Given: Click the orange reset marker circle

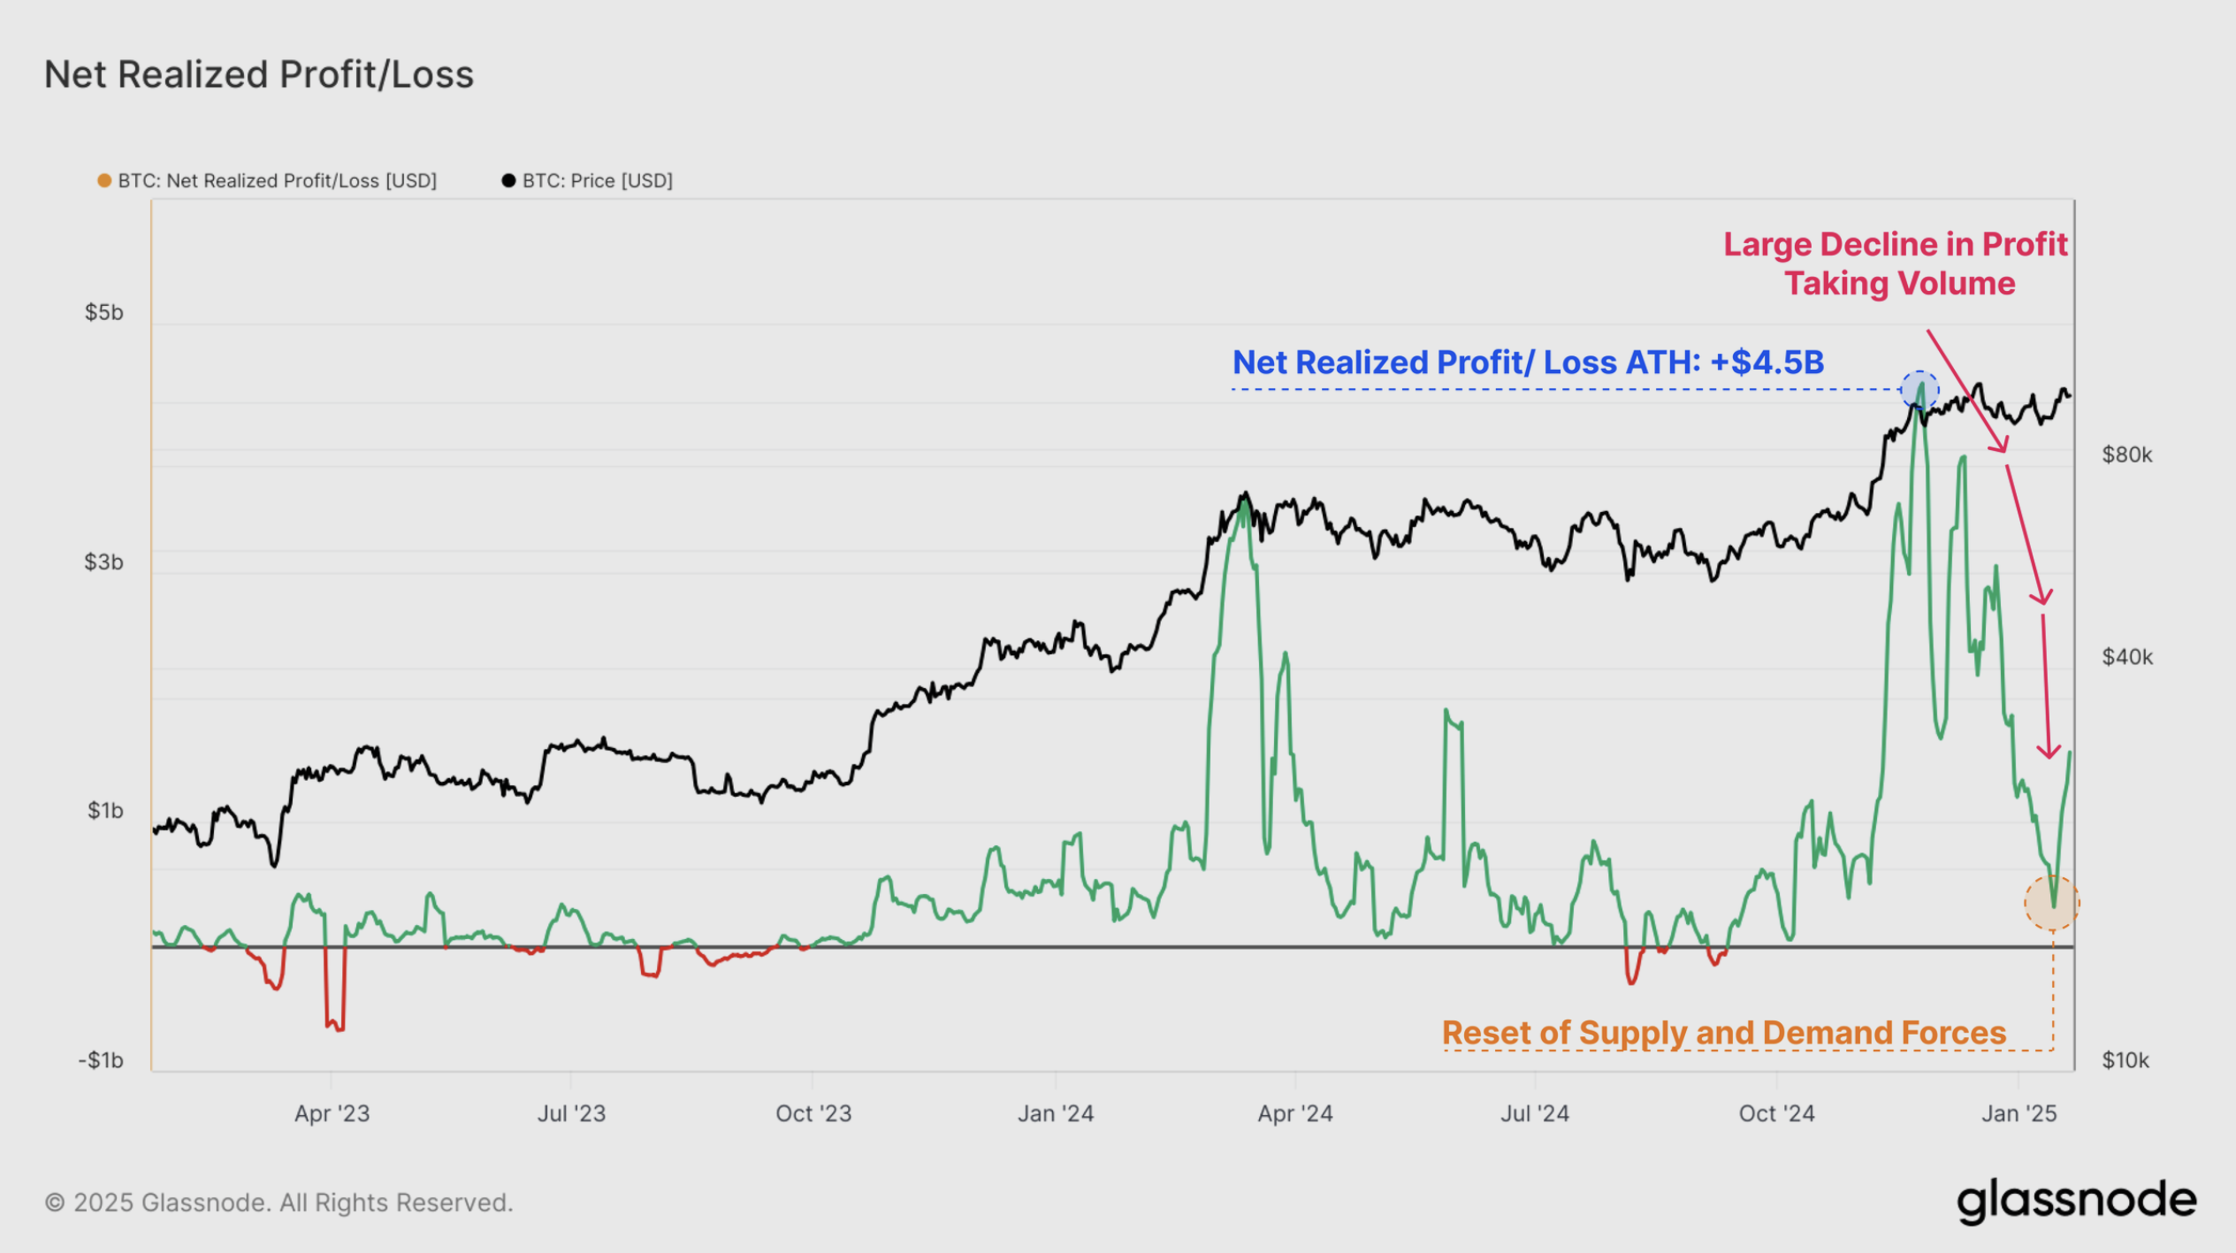Looking at the screenshot, I should 2051,903.
